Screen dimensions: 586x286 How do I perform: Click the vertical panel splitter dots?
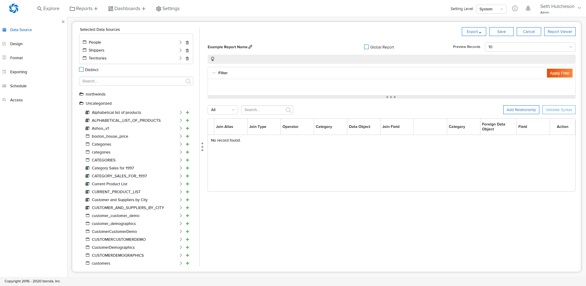click(202, 147)
